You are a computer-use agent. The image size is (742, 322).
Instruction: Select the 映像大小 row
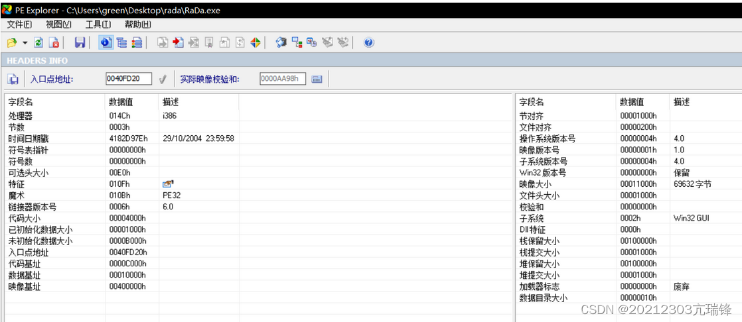[629, 184]
